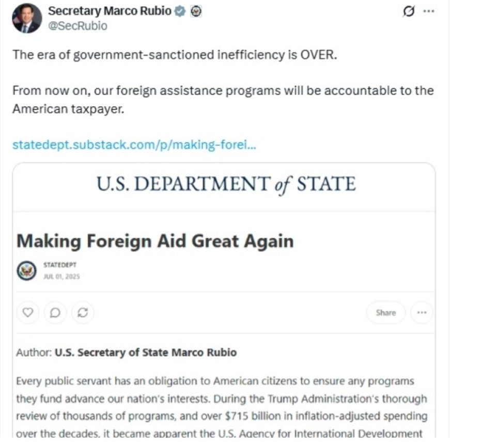Open the Secretary Marco Rubio display name
Image resolution: width=496 pixels, height=445 pixels.
pos(110,11)
